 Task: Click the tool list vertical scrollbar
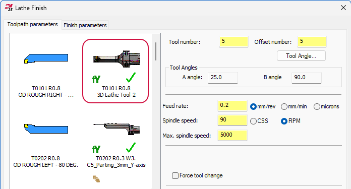(156, 51)
